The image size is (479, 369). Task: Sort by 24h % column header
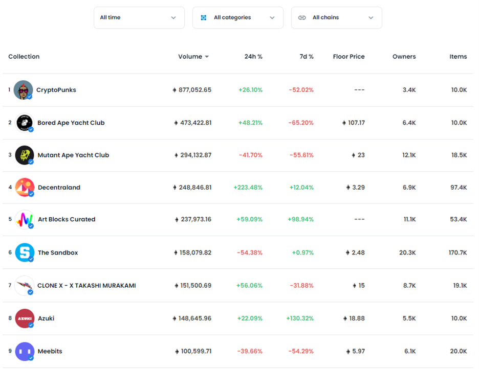click(253, 57)
